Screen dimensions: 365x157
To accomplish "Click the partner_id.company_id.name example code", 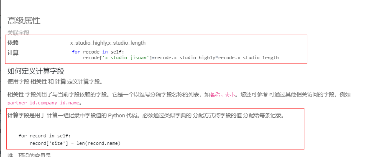I will point(43,103).
